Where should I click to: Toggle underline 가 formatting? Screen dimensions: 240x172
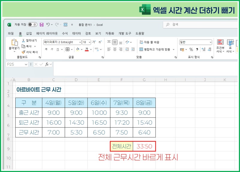[58, 49]
